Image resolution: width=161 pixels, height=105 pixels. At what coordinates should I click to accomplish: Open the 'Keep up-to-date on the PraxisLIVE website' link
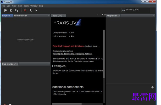[x=73, y=54]
